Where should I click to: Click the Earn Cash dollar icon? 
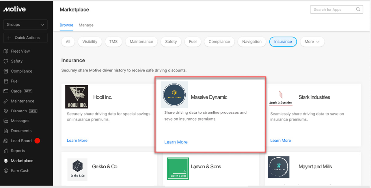point(6,171)
